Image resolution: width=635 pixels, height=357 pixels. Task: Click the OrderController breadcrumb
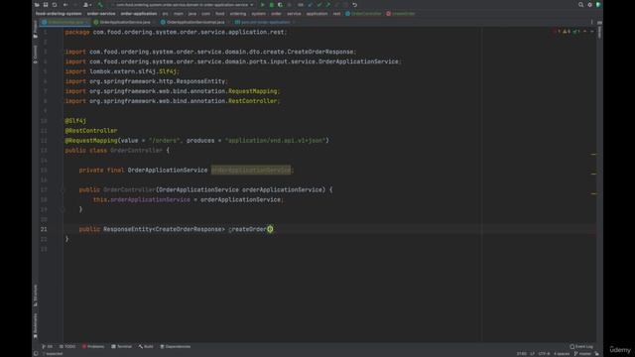(x=363, y=13)
